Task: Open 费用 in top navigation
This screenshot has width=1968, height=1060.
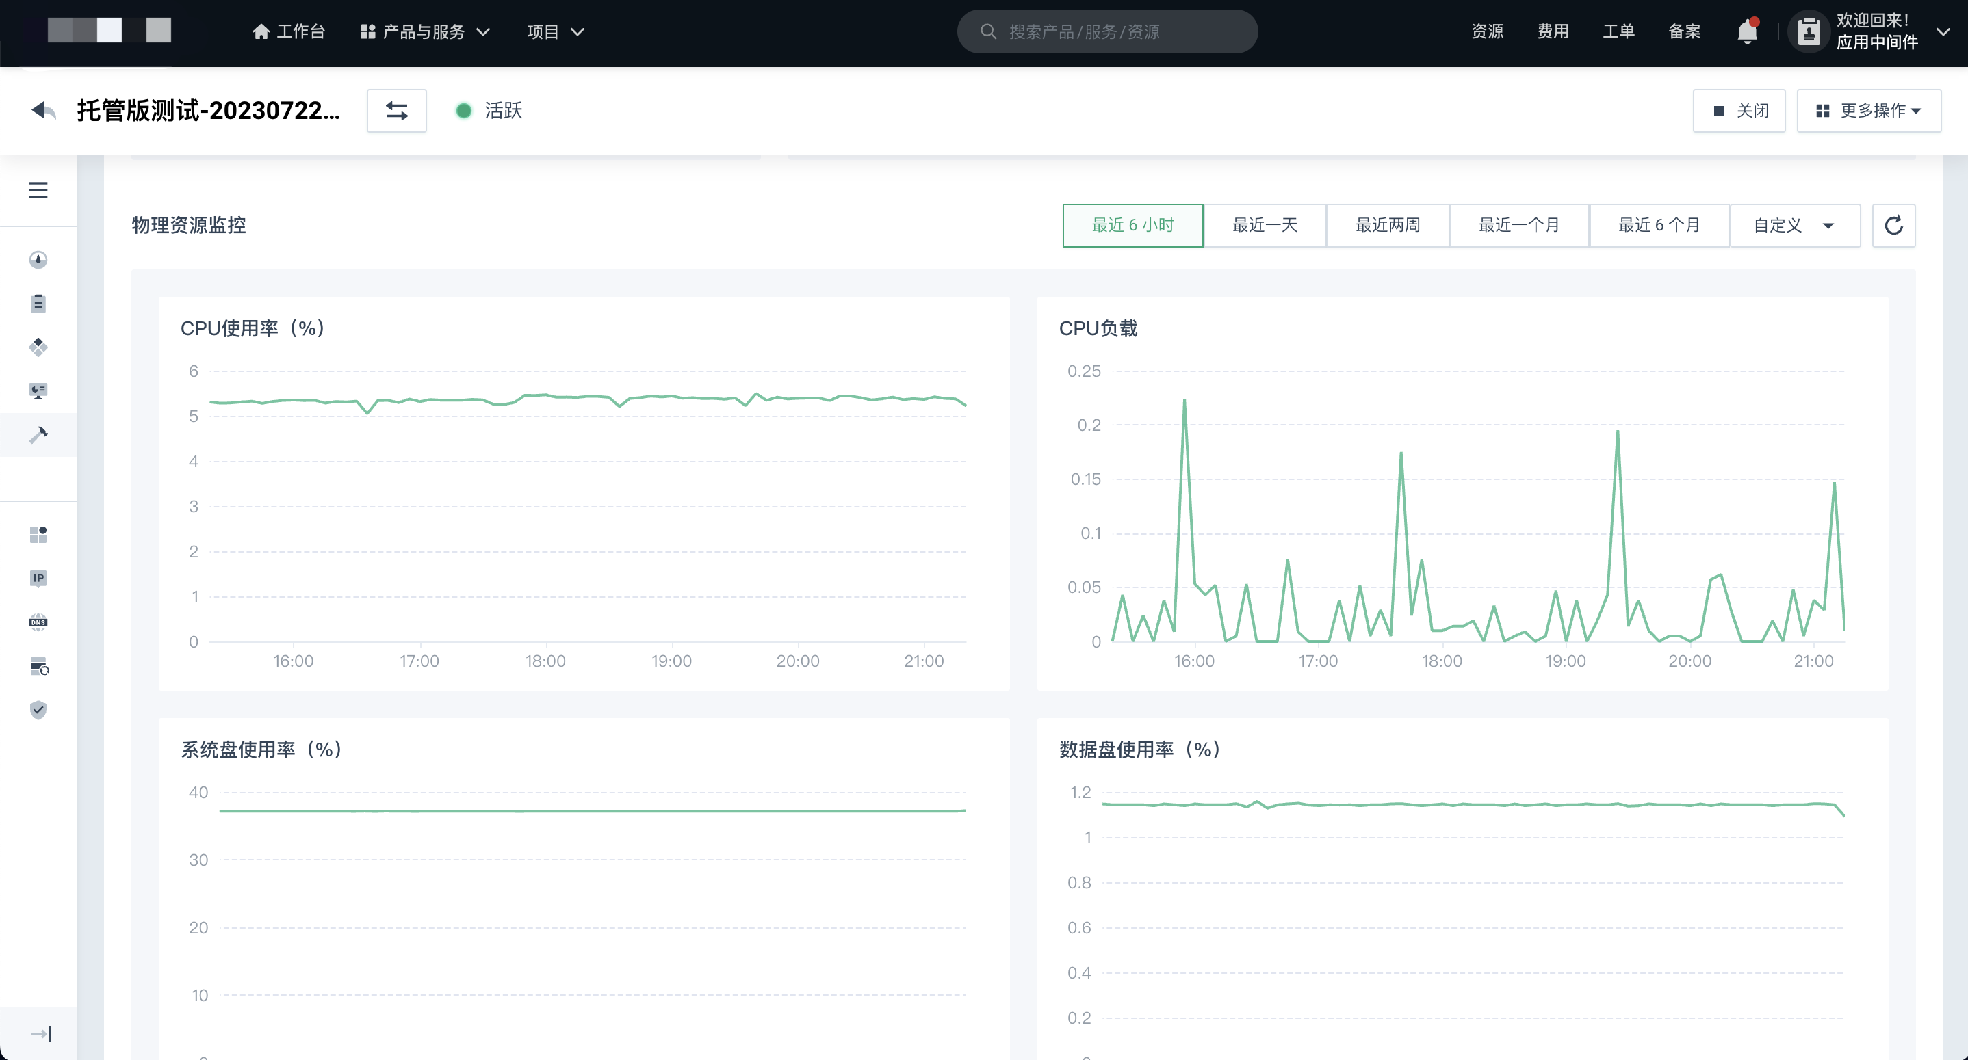Action: 1553,31
